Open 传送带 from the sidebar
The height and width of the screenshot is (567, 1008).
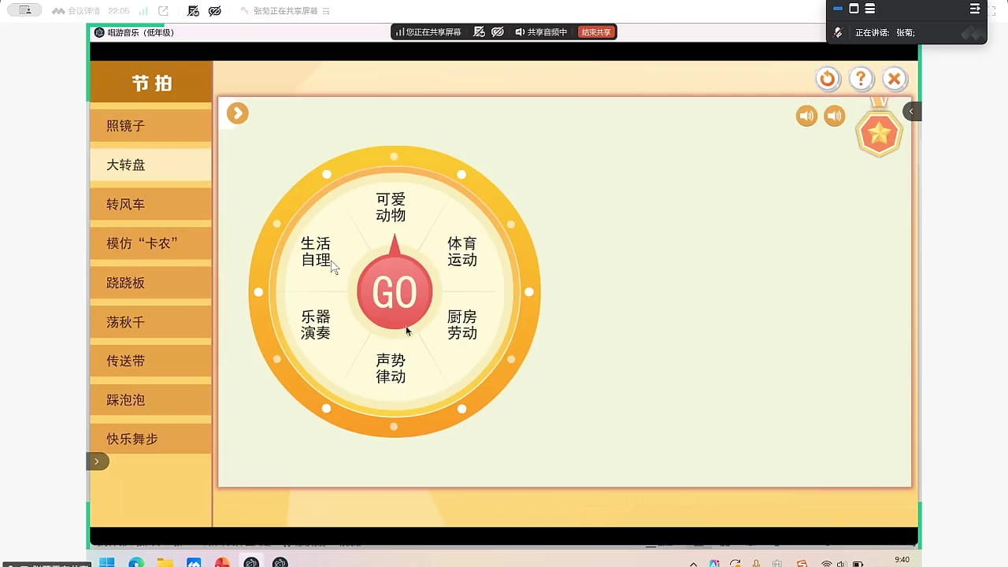150,361
